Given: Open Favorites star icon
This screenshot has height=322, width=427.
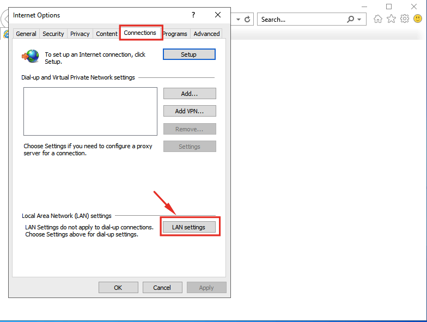Looking at the screenshot, I should pos(391,19).
